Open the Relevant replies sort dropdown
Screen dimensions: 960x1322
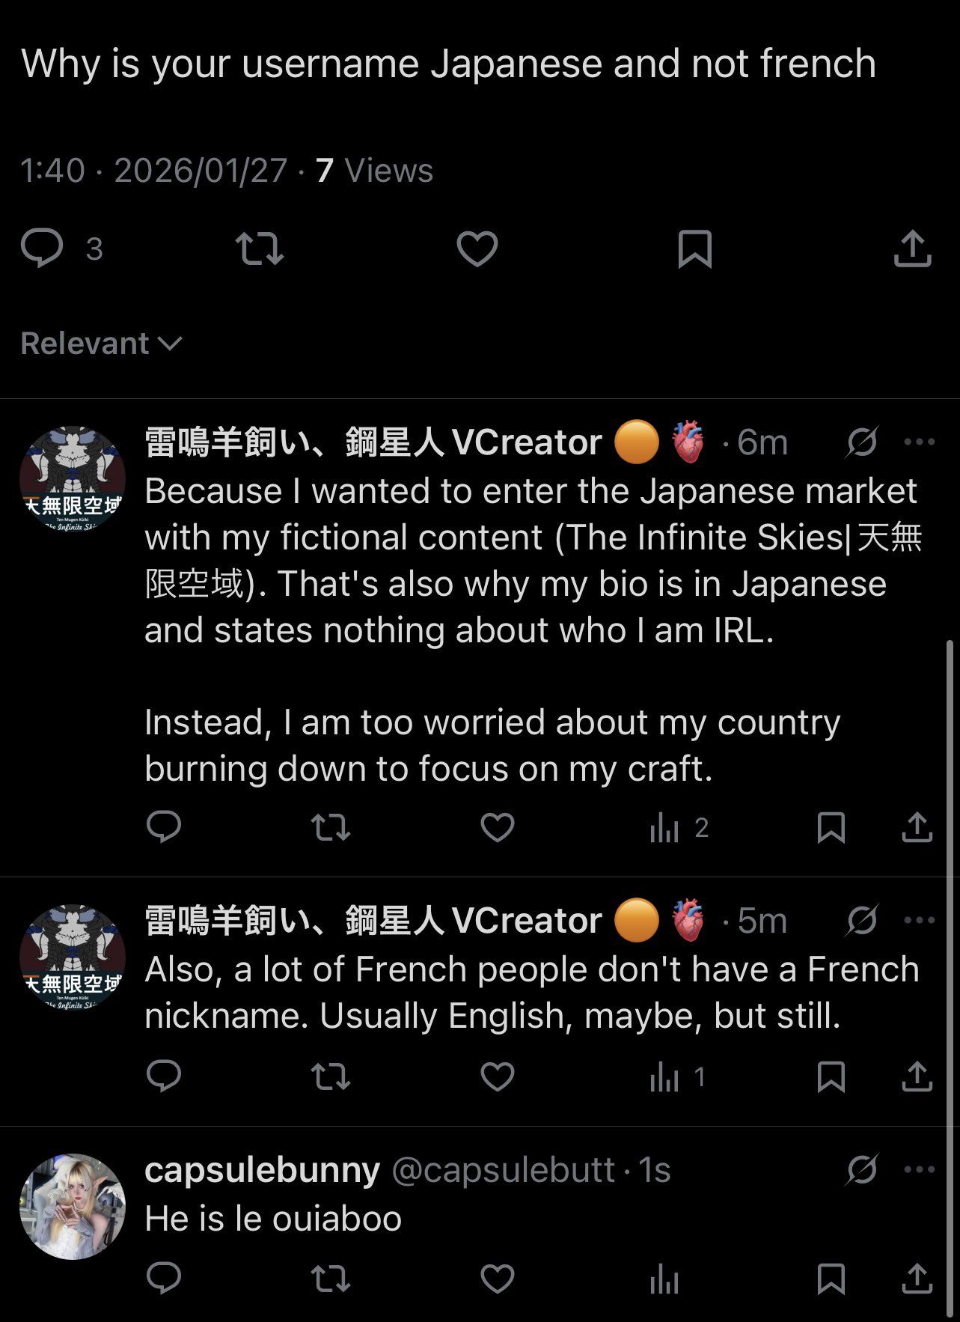pyautogui.click(x=101, y=344)
